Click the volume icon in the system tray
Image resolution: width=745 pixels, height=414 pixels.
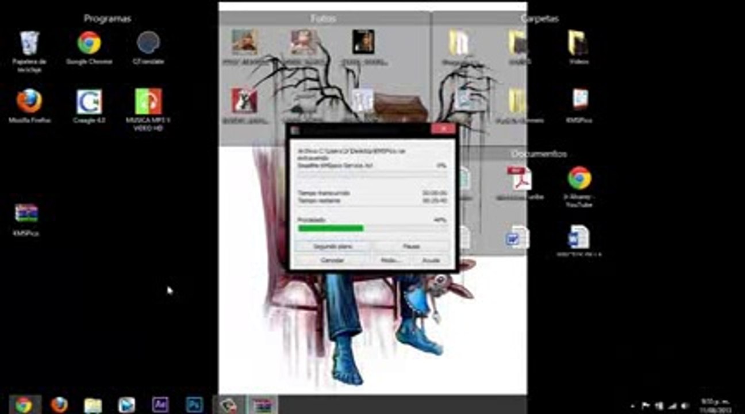click(683, 405)
